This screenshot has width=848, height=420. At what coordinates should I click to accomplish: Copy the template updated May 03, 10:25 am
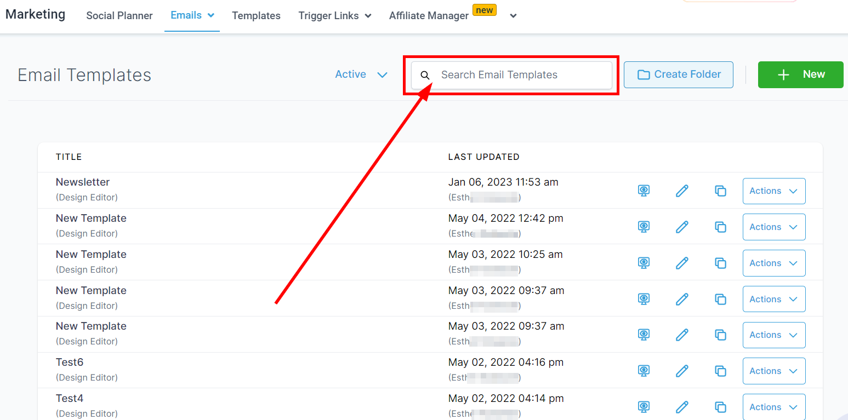[720, 263]
